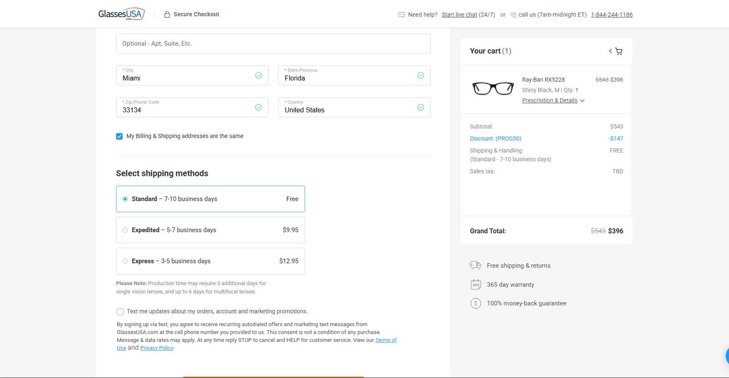Image resolution: width=729 pixels, height=378 pixels.
Task: Open the Country field
Action: pyautogui.click(x=354, y=107)
